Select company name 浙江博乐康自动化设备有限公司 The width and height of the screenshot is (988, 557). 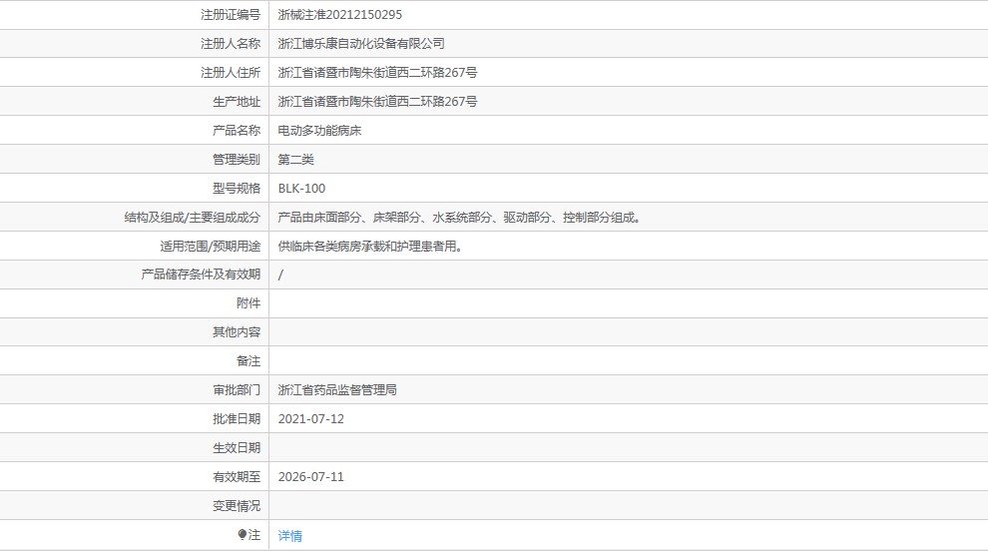pos(361,44)
